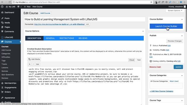Switch editor to the Visual tab
The image size is (187, 105).
click(132, 60)
